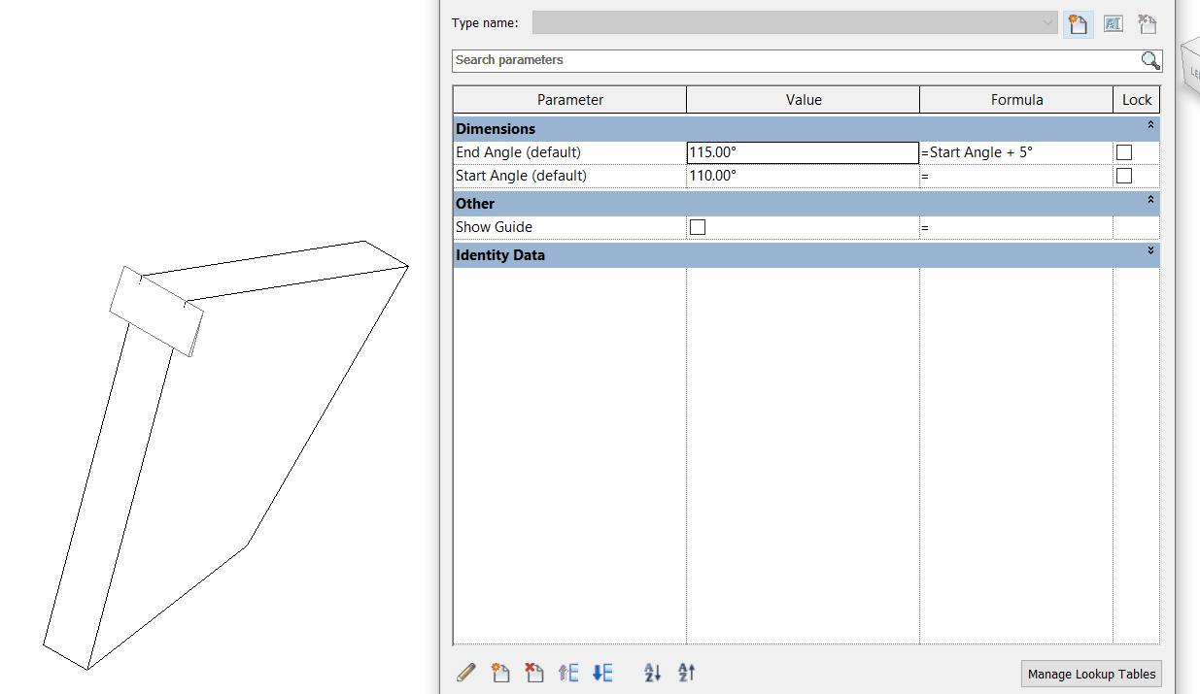Open the Type name dropdown

[x=1047, y=22]
